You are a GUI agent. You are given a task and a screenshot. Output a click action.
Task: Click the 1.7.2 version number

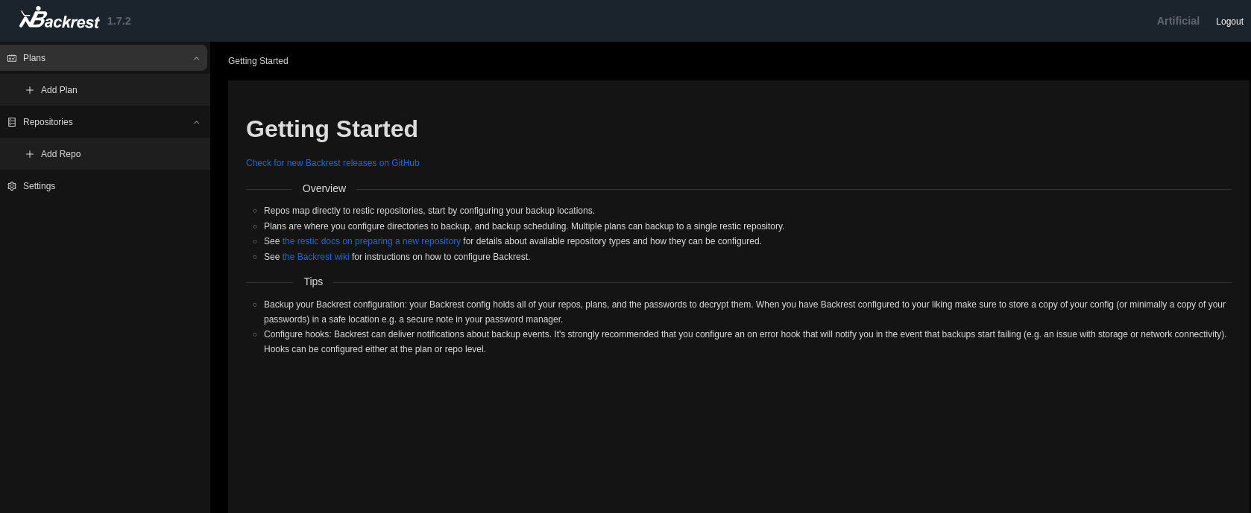pyautogui.click(x=119, y=21)
